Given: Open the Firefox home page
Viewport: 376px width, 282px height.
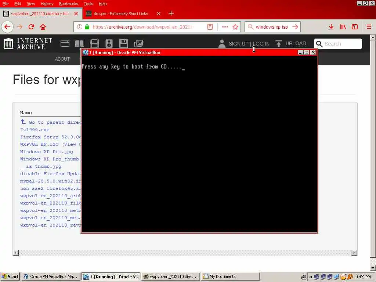Looking at the screenshot, I should pos(43,27).
